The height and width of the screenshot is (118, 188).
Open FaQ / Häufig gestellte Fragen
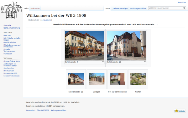click(12, 39)
